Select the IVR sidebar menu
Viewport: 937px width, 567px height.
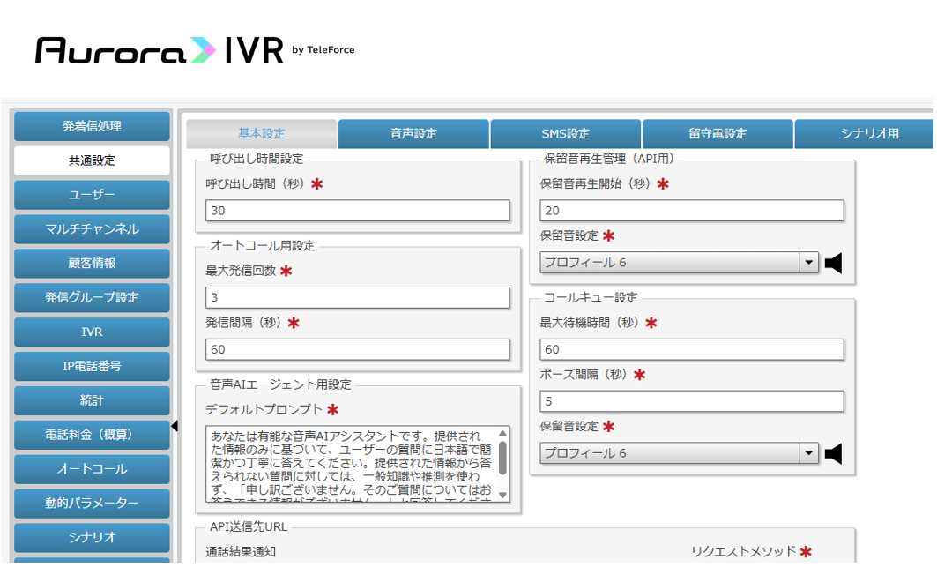tap(92, 332)
